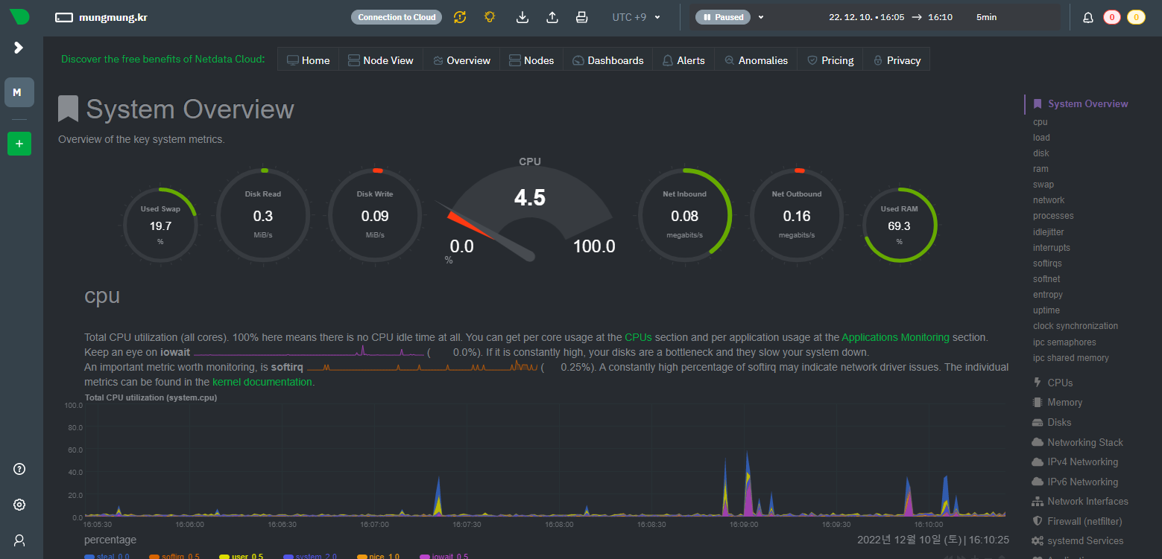This screenshot has width=1162, height=559.
Task: Toggle the user dimension in legend
Action: (x=241, y=556)
